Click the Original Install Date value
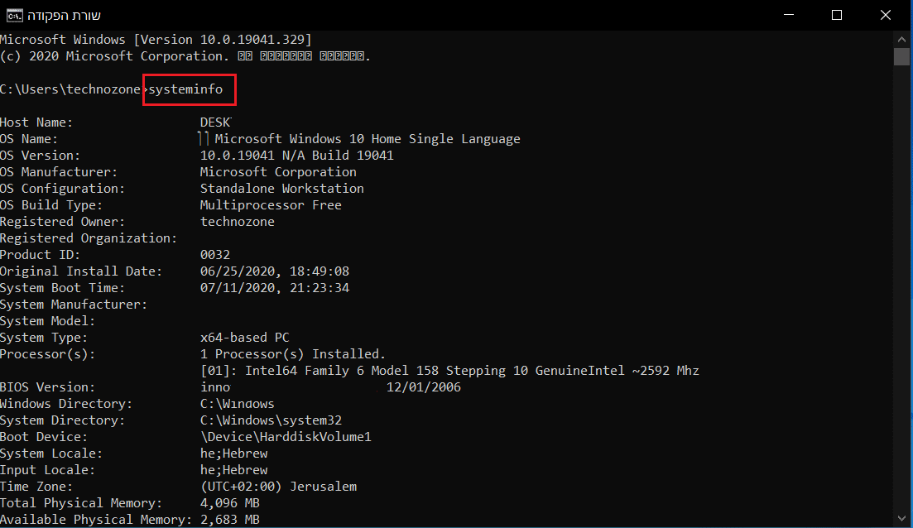The height and width of the screenshot is (528, 913). (x=275, y=271)
